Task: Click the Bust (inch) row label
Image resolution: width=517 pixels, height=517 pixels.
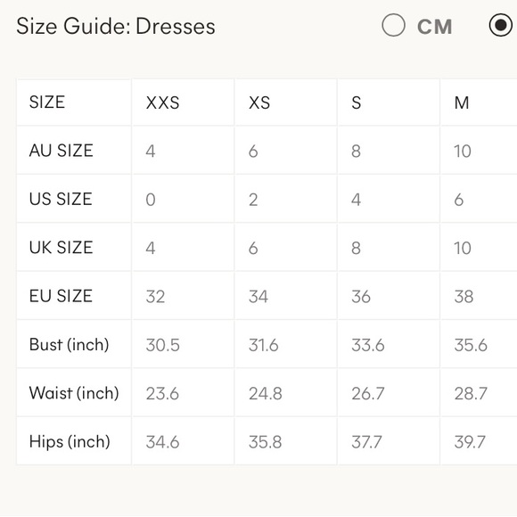Action: [x=69, y=345]
